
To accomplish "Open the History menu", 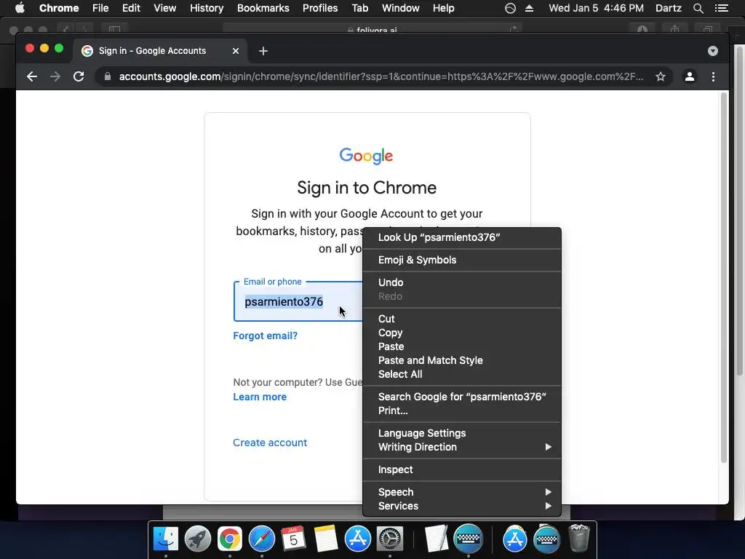I will point(207,8).
